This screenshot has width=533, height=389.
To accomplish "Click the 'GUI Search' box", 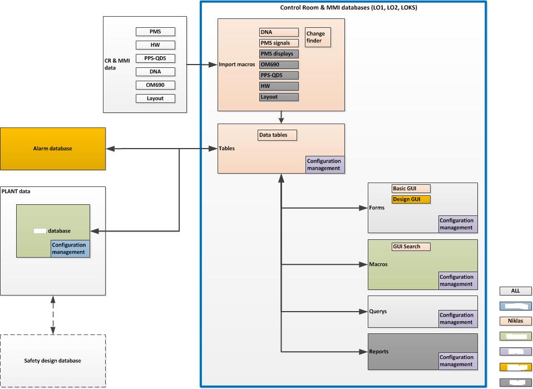I will tap(411, 247).
